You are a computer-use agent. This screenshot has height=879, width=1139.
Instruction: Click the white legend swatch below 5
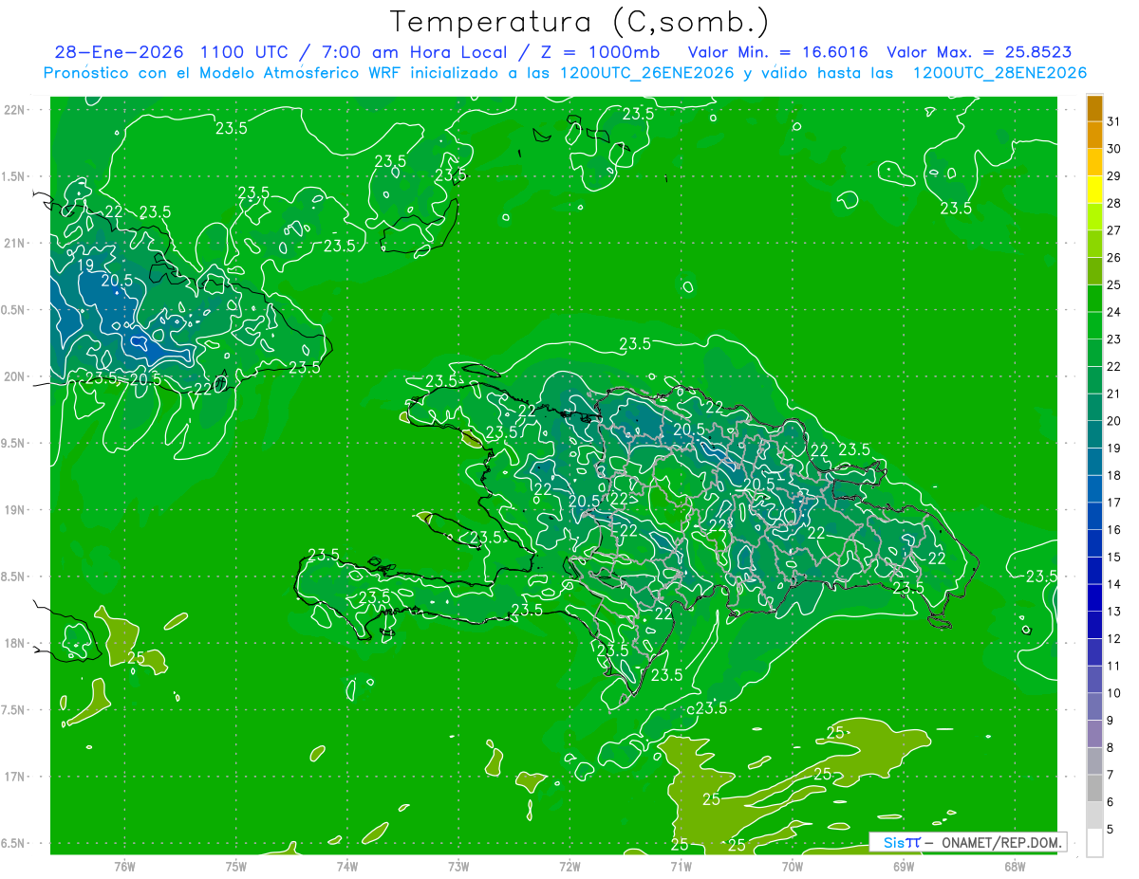coord(1094,843)
